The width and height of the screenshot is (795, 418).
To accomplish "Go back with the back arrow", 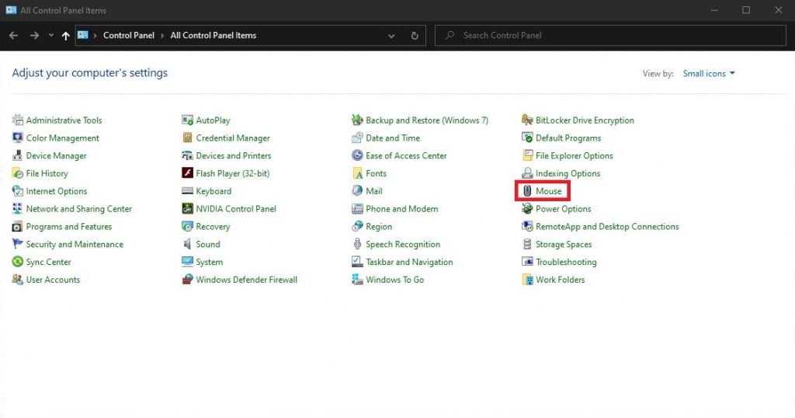I will tap(14, 36).
